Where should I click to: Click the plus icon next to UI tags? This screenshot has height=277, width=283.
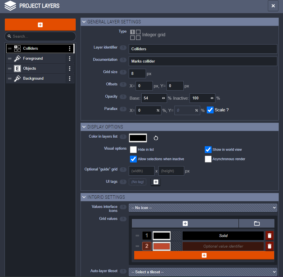[x=155, y=182]
